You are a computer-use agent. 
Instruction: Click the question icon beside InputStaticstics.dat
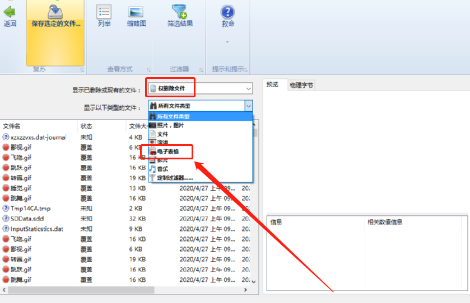6,229
